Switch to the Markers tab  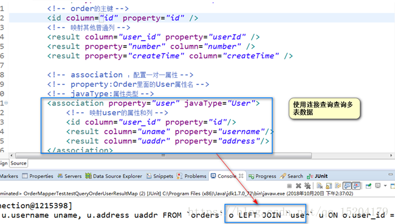(9, 176)
